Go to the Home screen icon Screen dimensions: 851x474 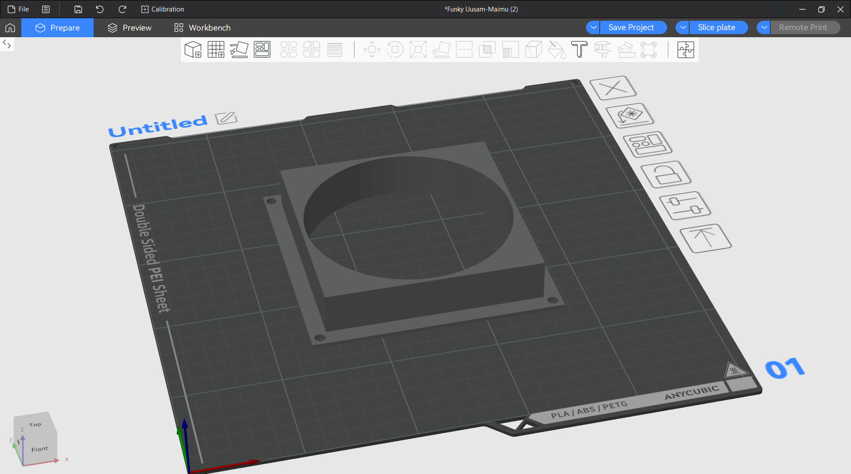click(x=10, y=27)
